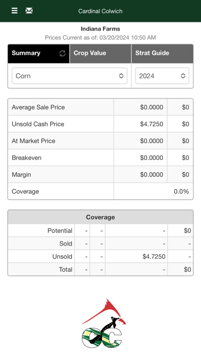Open the envelope messages icon
201x358 pixels.
click(x=29, y=11)
